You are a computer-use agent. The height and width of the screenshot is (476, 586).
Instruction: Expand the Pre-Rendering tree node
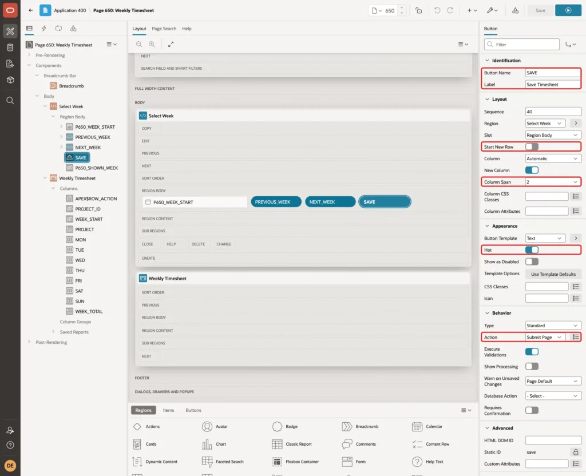(x=29, y=55)
